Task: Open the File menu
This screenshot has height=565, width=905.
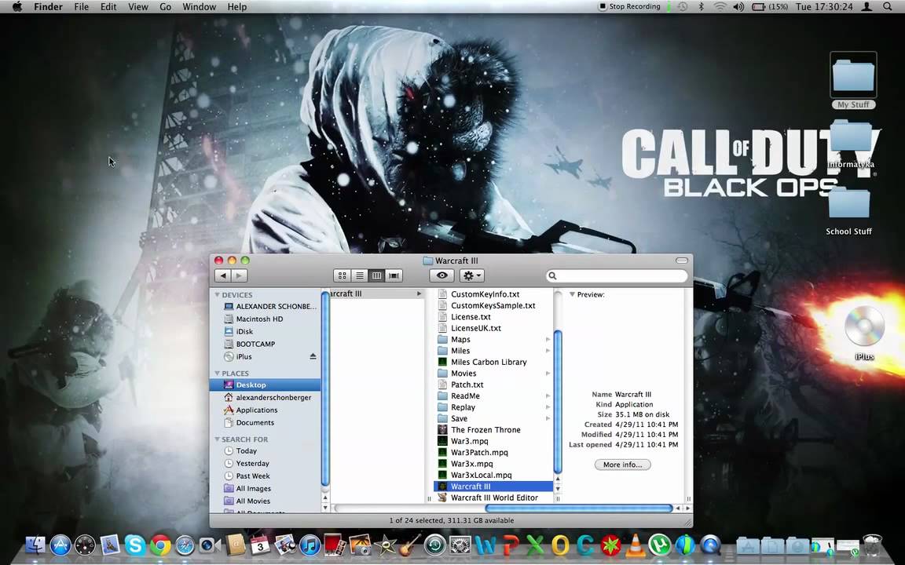Action: pos(82,7)
